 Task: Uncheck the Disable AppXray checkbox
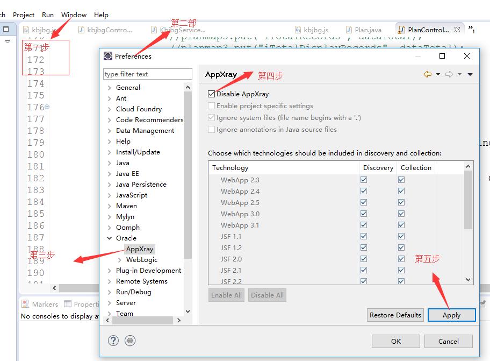click(212, 94)
